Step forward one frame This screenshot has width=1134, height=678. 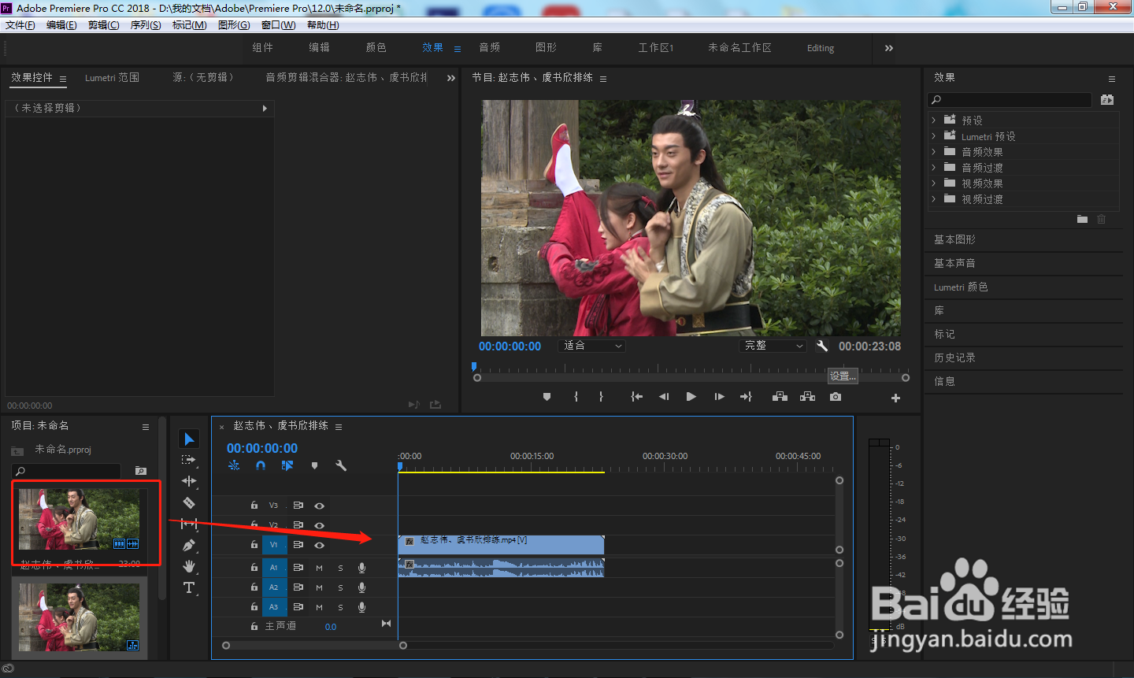tap(719, 397)
